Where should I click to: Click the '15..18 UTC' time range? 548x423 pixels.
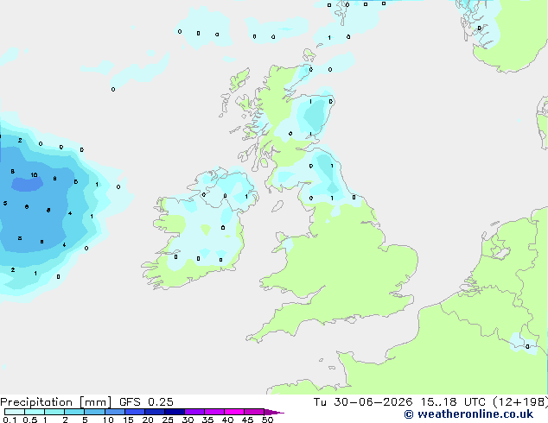point(453,402)
